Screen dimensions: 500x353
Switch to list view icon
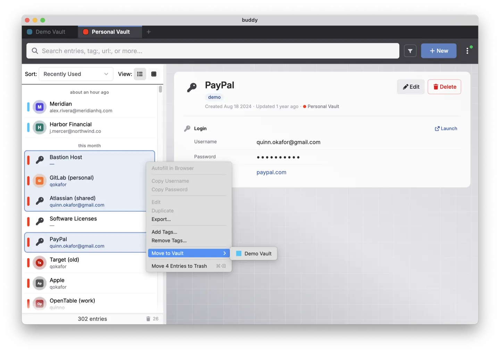[x=140, y=74]
